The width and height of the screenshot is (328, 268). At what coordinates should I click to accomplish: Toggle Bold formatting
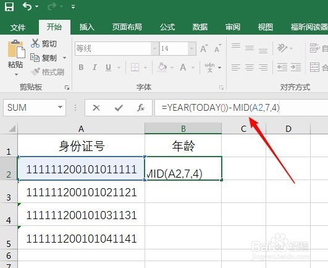(x=81, y=67)
